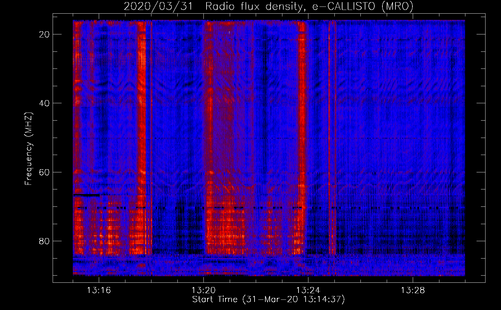Viewport: 501px width, 310px height.
Task: Click the short black horizontal bar near 67 MHz
Action: coord(86,195)
